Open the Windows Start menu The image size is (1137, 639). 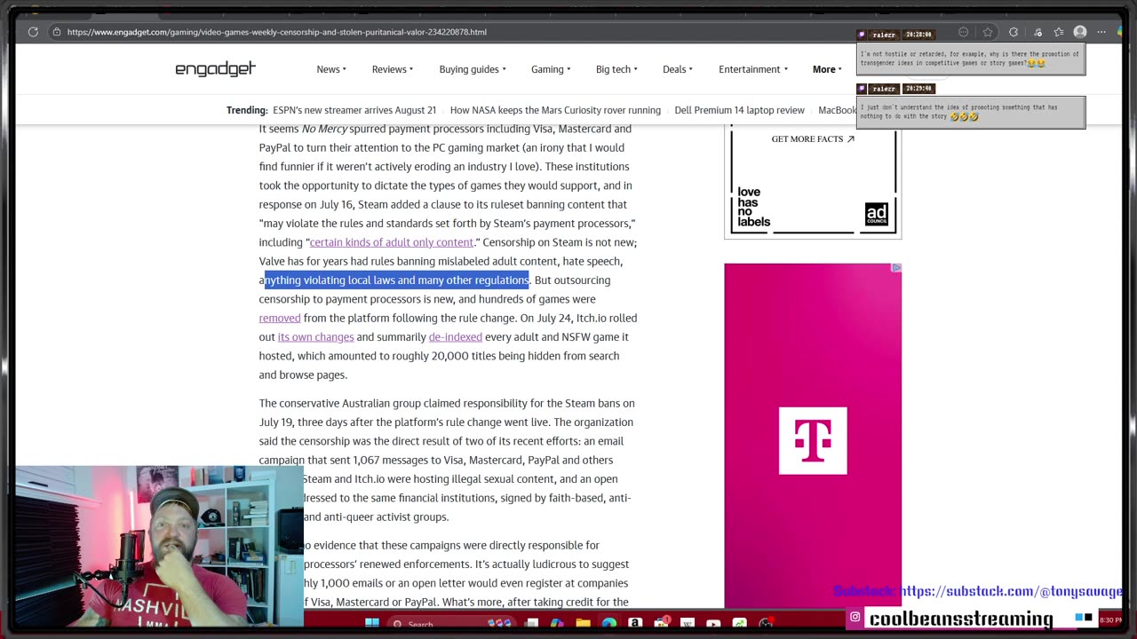372,623
